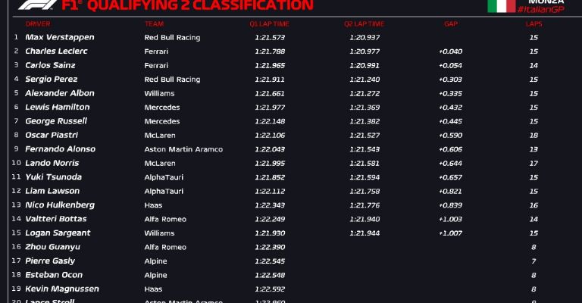Click the LAPS column header

tap(533, 23)
